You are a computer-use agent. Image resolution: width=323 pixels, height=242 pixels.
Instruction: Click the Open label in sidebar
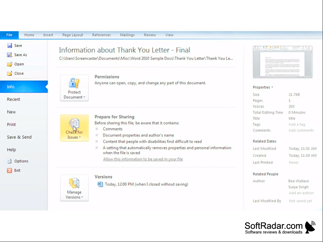[19, 64]
